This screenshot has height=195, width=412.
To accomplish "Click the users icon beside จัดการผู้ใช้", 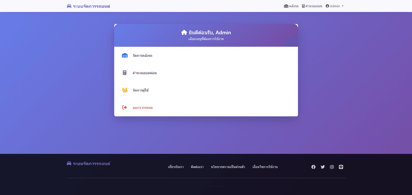I will pyautogui.click(x=125, y=90).
